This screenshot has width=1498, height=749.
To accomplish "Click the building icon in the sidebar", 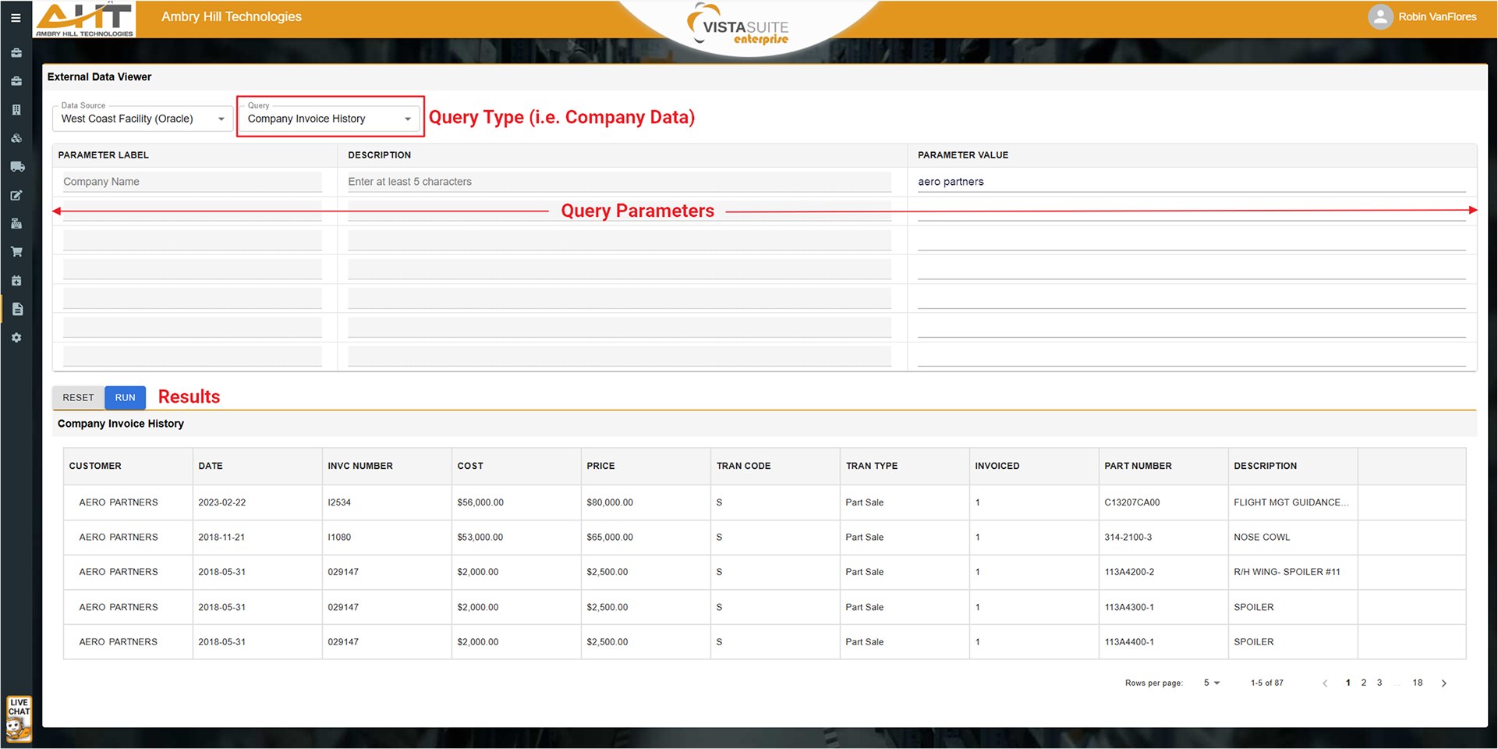I will pos(16,110).
